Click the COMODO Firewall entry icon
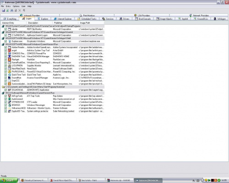 point(10,54)
